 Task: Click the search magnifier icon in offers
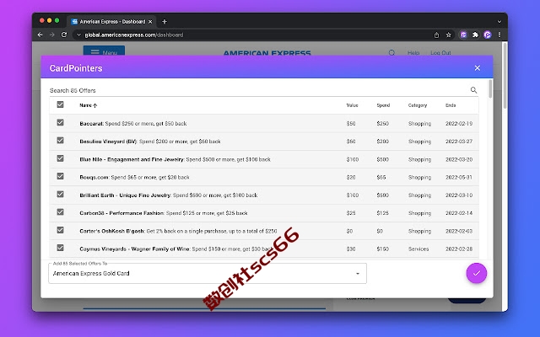pyautogui.click(x=473, y=90)
